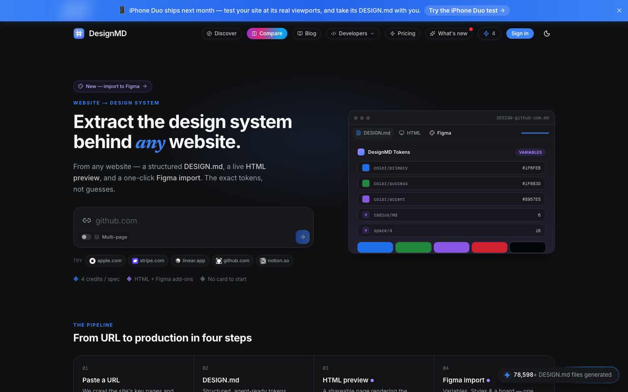Click the URL input field showing github.com
Image resolution: width=628 pixels, height=392 pixels.
193,221
